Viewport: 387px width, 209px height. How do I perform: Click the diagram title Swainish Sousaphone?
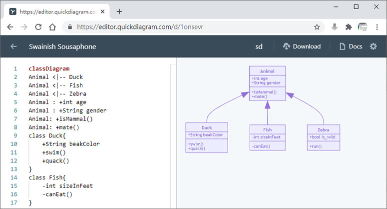click(62, 46)
